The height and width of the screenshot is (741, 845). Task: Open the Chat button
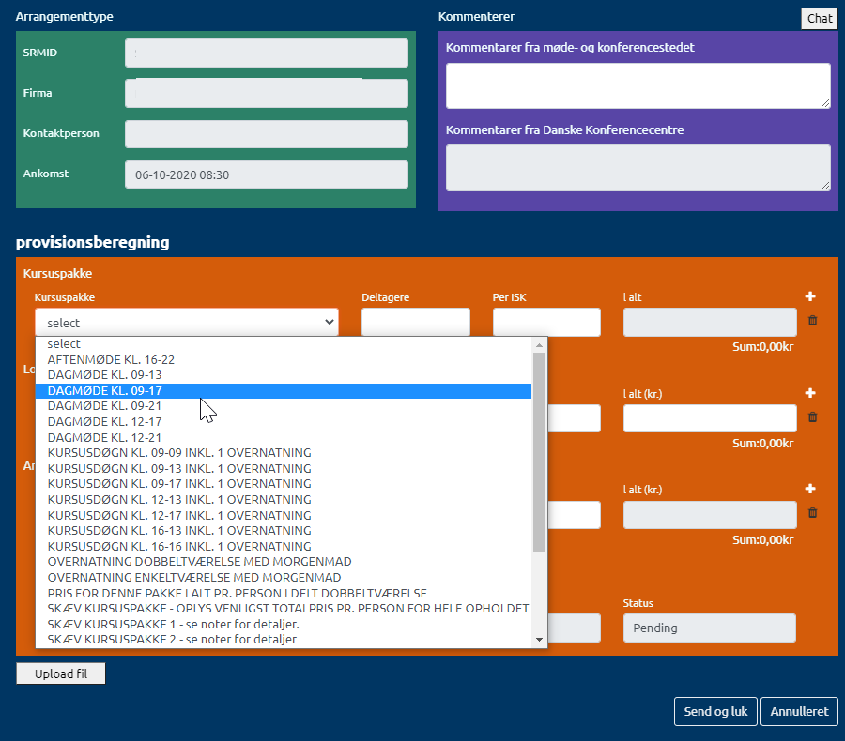click(x=819, y=19)
